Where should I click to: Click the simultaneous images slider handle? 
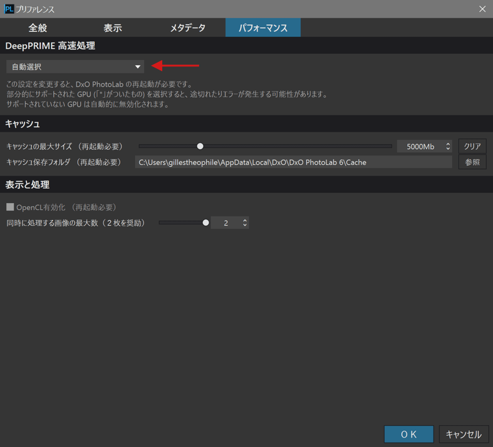tap(205, 223)
